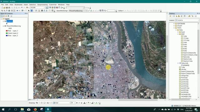Collapse the Layers data frame
This screenshot has width=200, height=112.
[1, 19]
